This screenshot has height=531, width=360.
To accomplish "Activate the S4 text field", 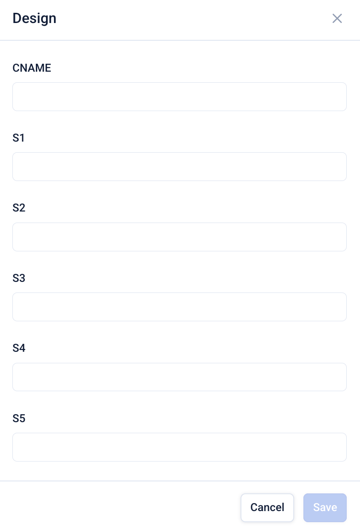I will 179,377.
